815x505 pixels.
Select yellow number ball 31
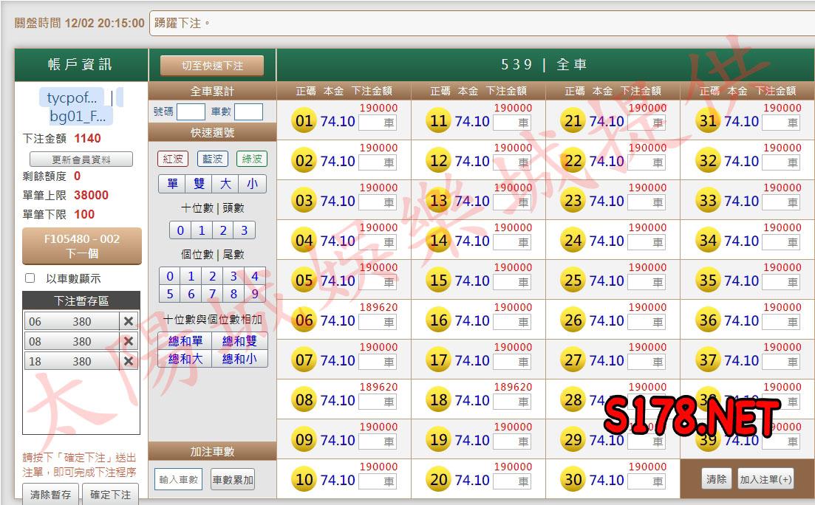pos(708,121)
